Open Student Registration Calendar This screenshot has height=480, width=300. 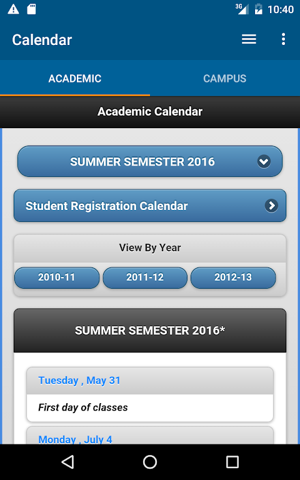150,206
